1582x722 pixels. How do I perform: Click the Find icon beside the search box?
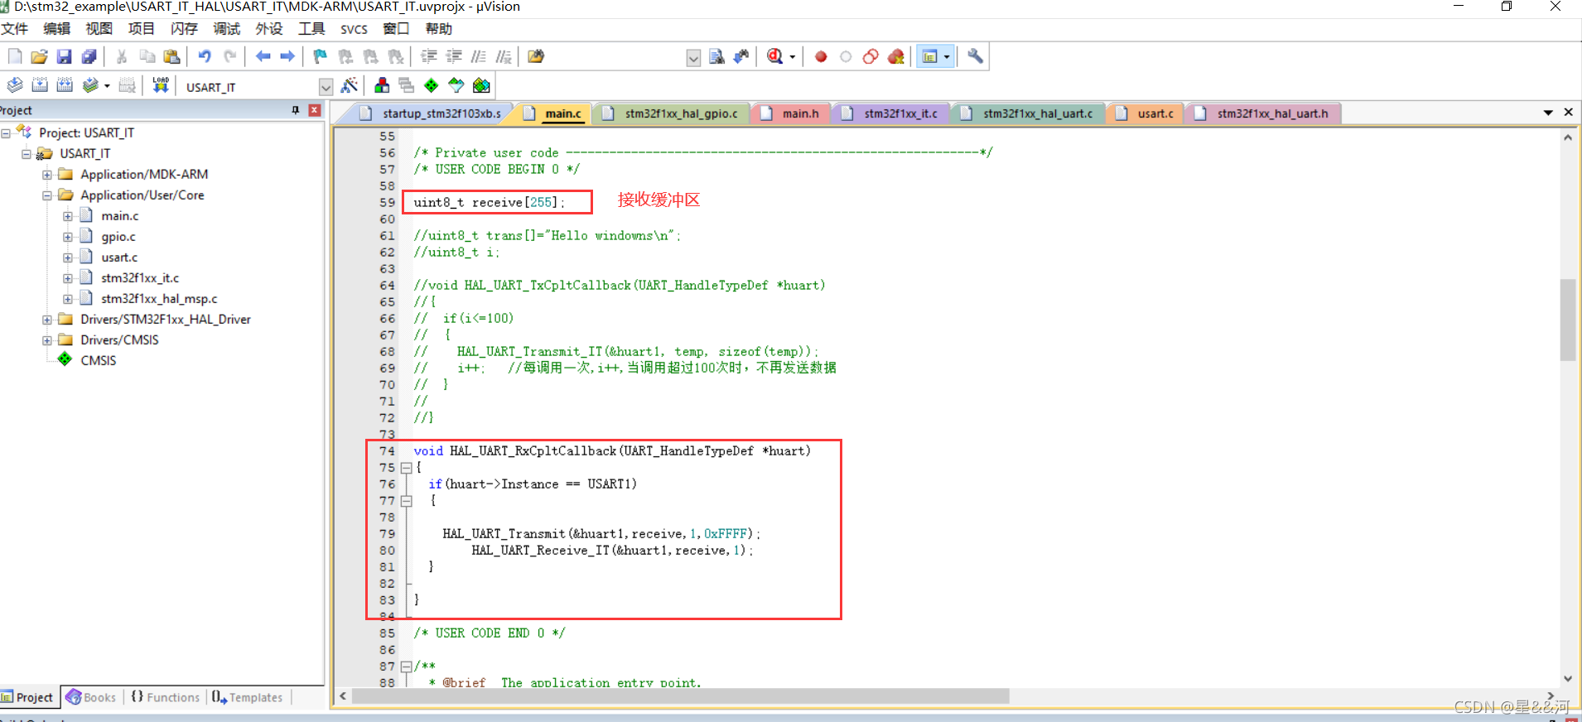coord(716,56)
